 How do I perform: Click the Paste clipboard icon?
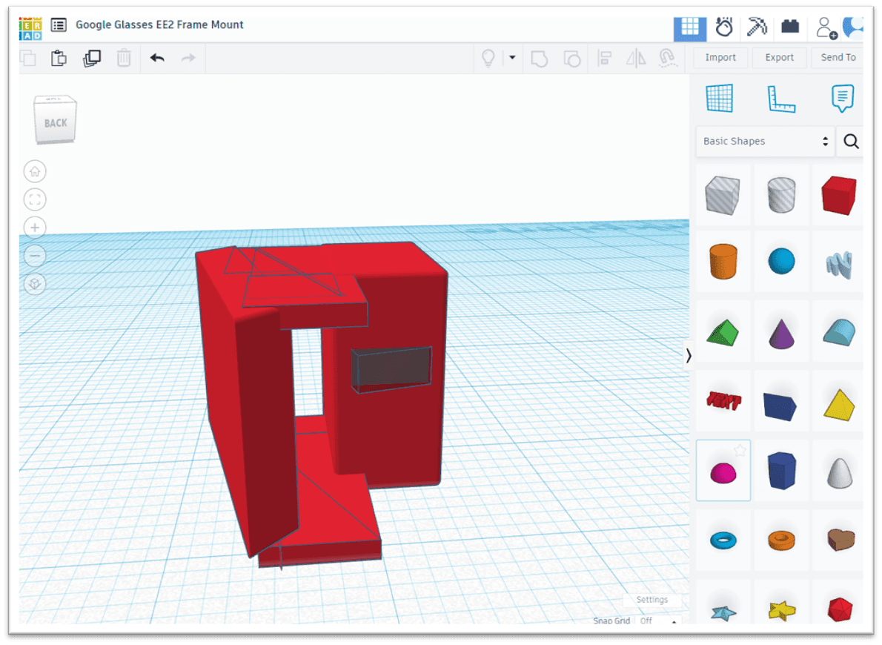(59, 58)
